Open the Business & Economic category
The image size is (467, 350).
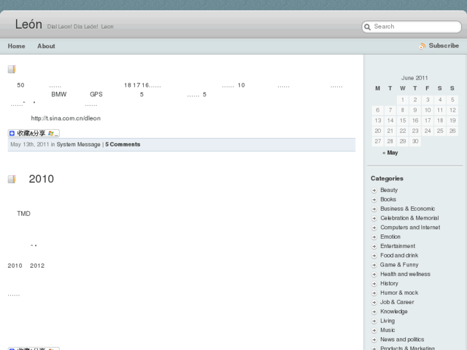pos(407,209)
